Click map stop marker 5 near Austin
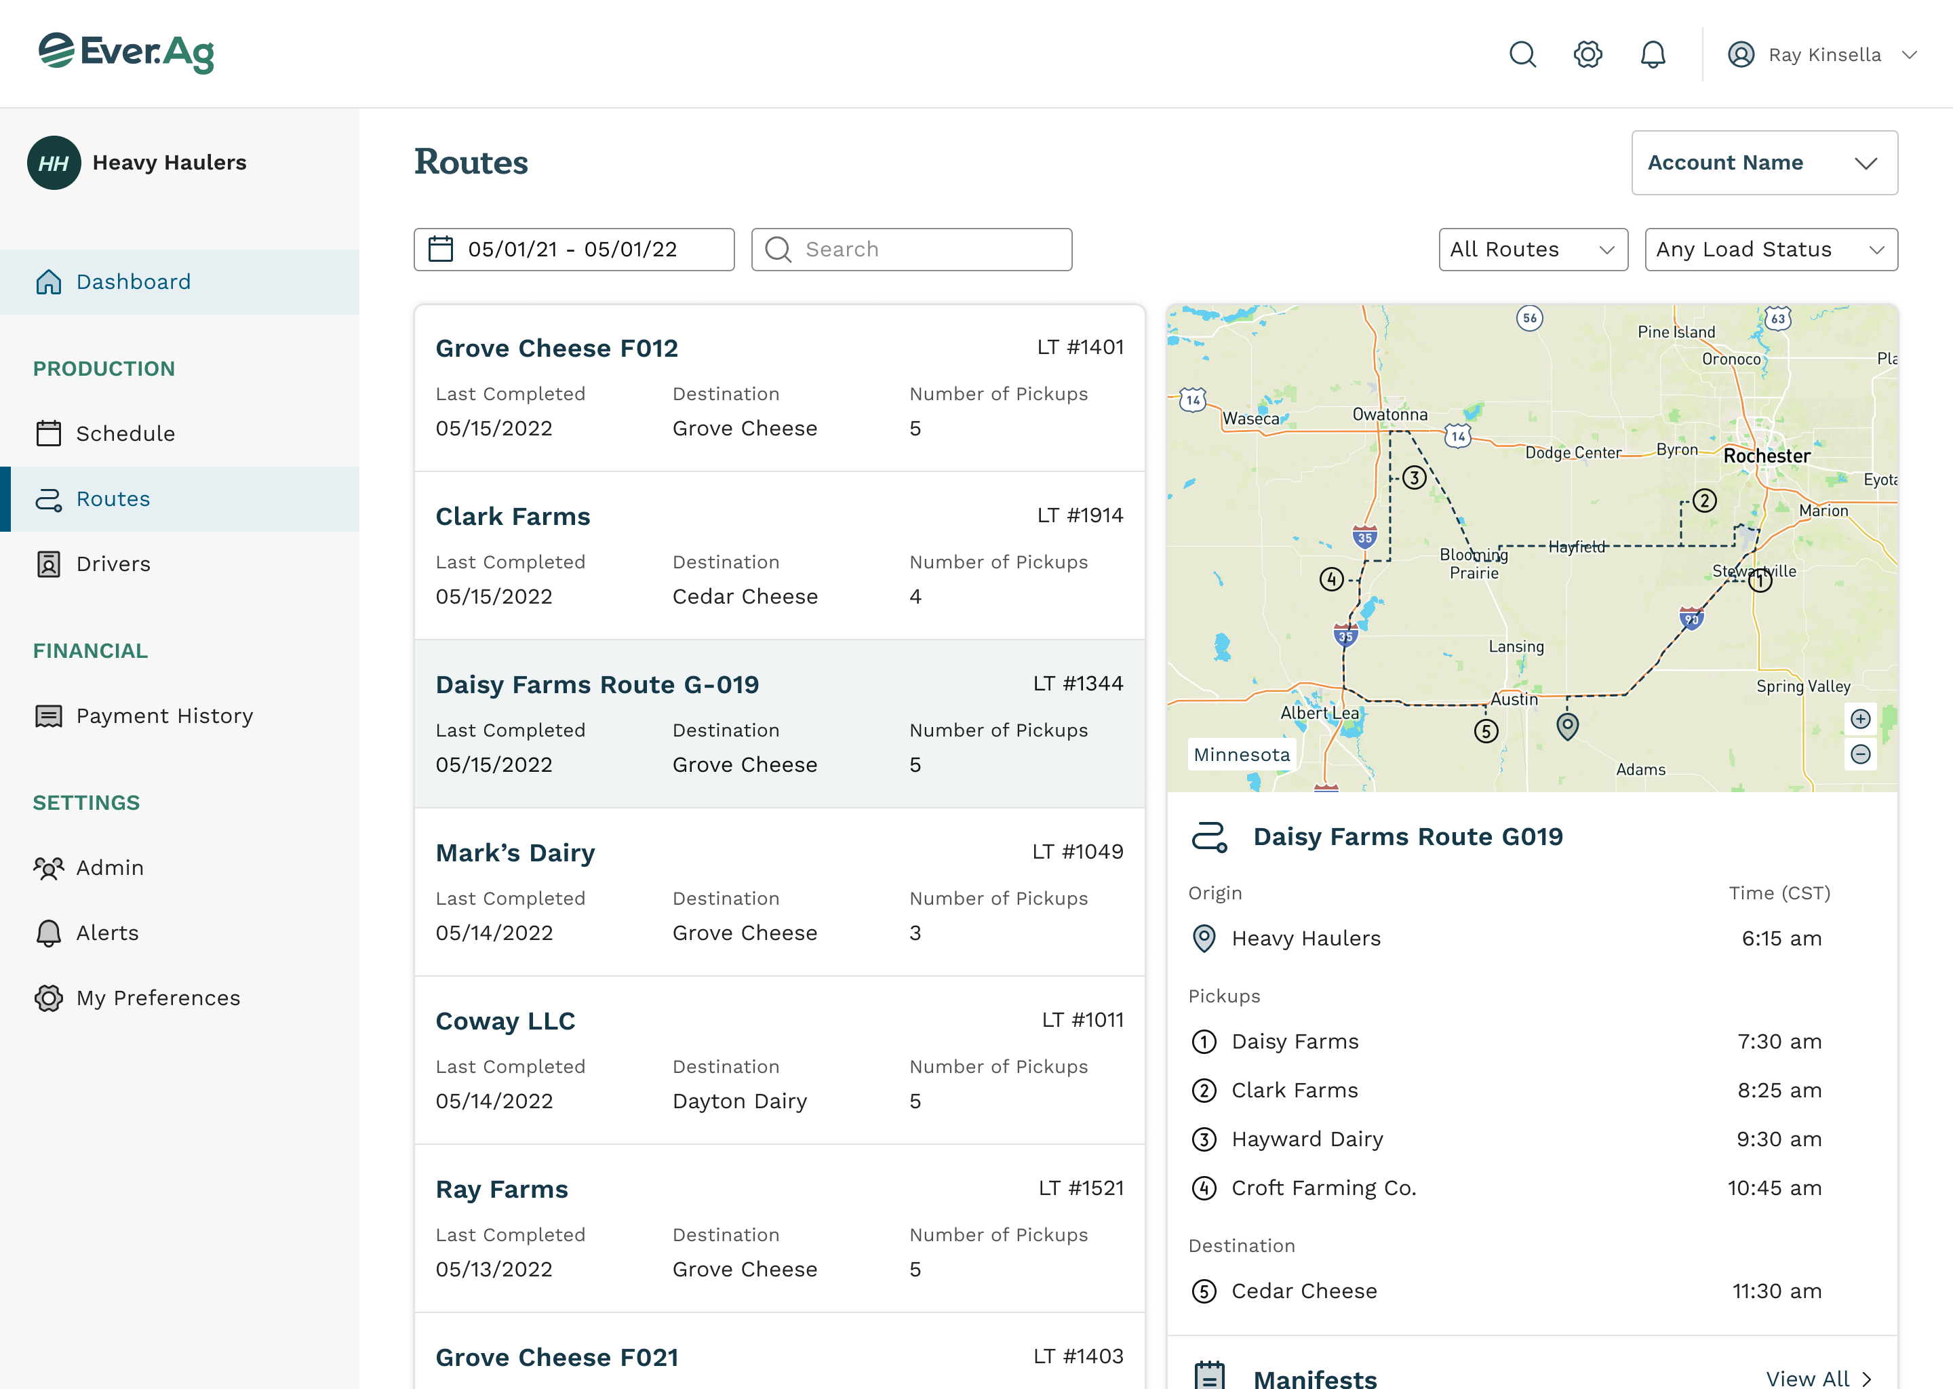The width and height of the screenshot is (1953, 1389). 1486,731
